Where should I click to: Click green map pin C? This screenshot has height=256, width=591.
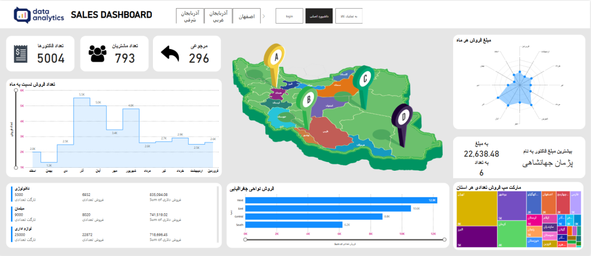[x=364, y=78]
